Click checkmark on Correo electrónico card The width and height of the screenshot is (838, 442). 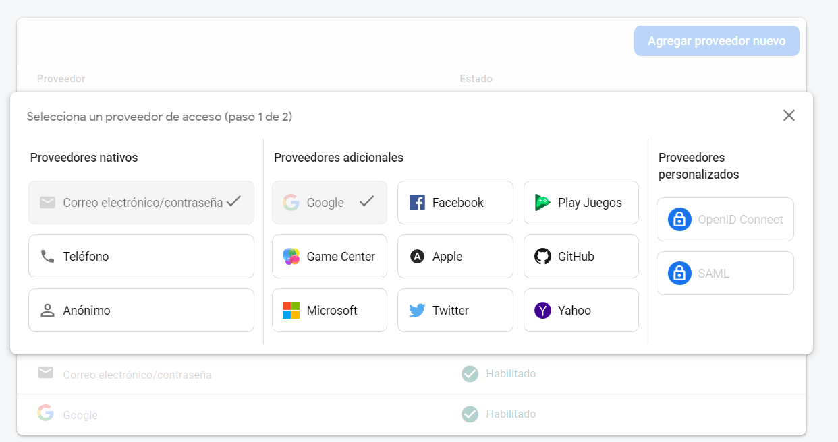click(x=233, y=201)
